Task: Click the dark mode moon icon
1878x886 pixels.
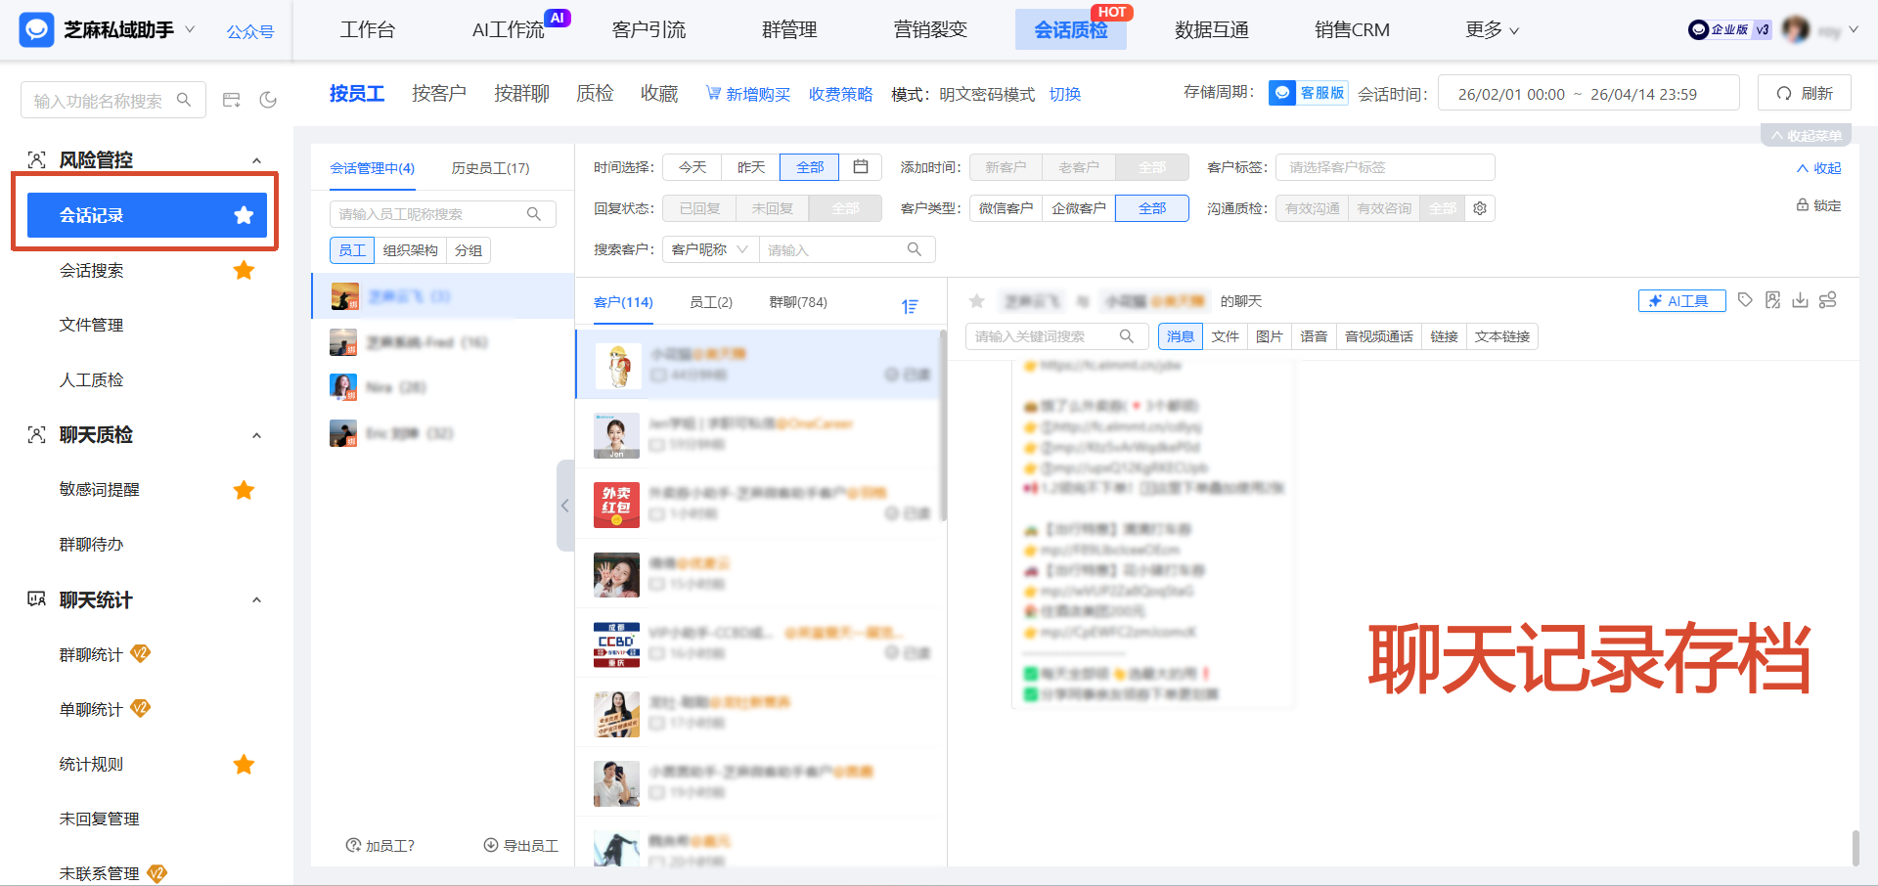Action: (268, 99)
